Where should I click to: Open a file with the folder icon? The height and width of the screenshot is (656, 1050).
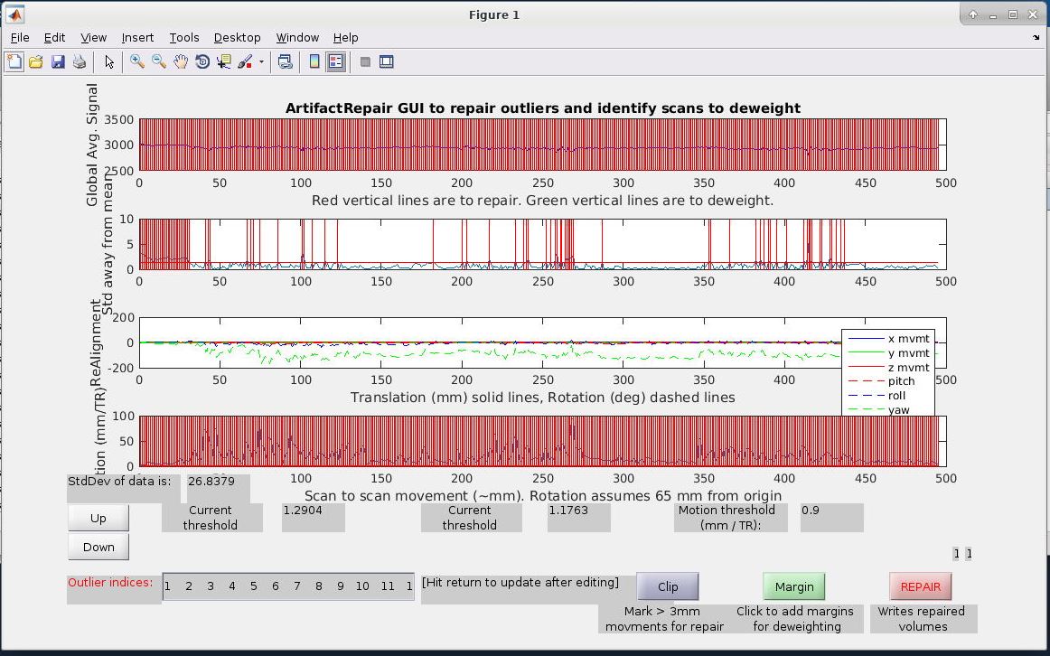pyautogui.click(x=36, y=62)
